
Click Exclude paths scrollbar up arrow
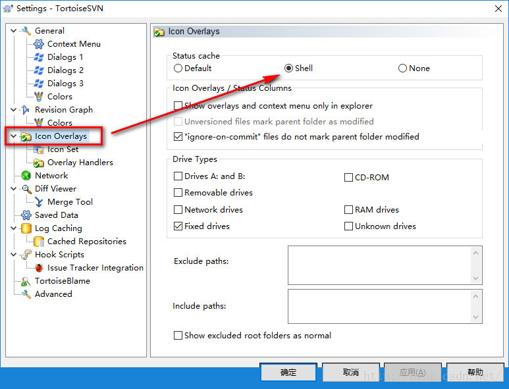point(476,252)
